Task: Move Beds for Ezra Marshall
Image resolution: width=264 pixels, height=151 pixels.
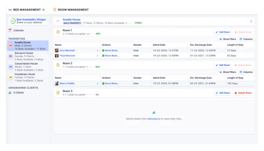Action: pyautogui.click(x=110, y=51)
